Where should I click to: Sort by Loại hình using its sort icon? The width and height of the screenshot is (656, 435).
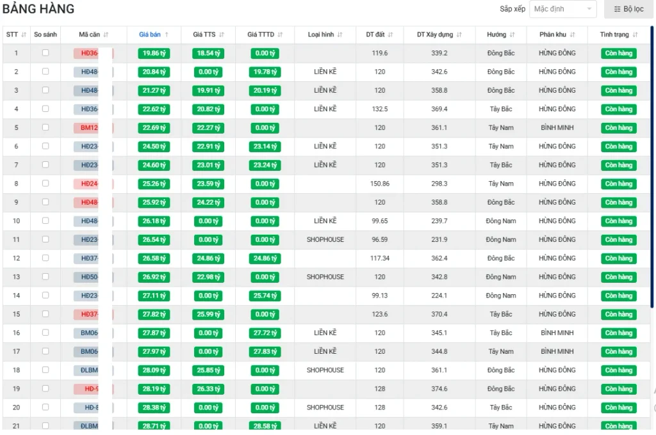click(x=340, y=35)
